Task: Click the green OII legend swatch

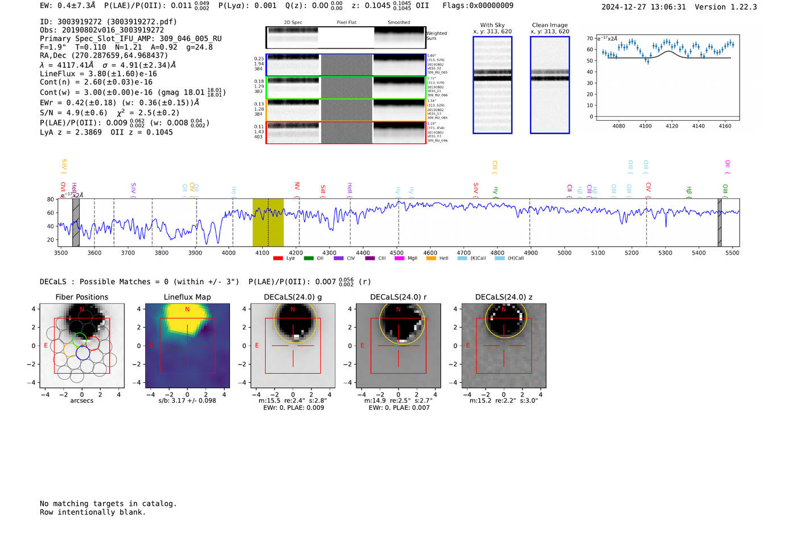Action: [x=309, y=258]
